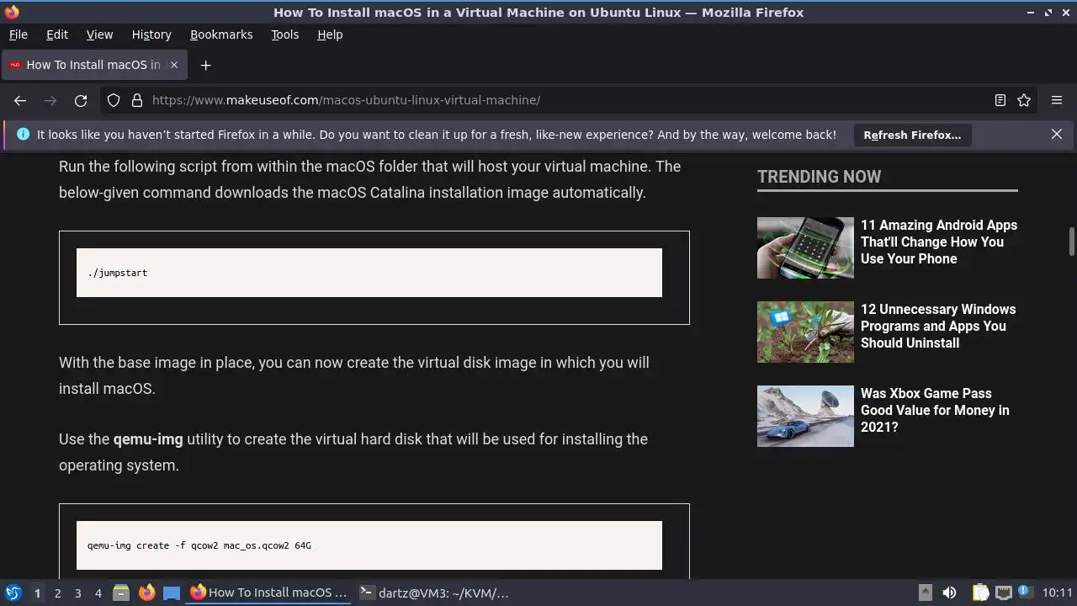1077x606 pixels.
Task: Open the Help menu
Action: tap(330, 35)
